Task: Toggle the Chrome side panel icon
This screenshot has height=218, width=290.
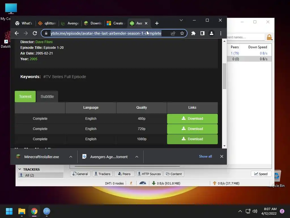Action: pos(202,33)
